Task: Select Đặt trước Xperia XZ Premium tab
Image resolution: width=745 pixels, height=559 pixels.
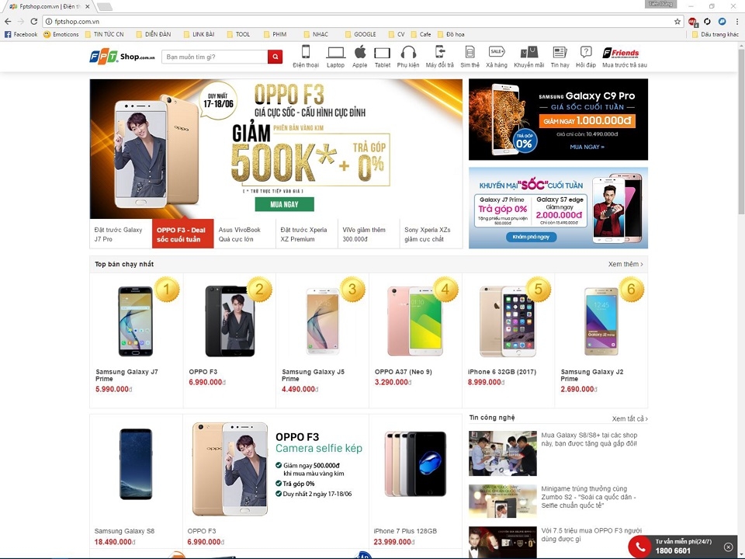Action: (x=307, y=234)
